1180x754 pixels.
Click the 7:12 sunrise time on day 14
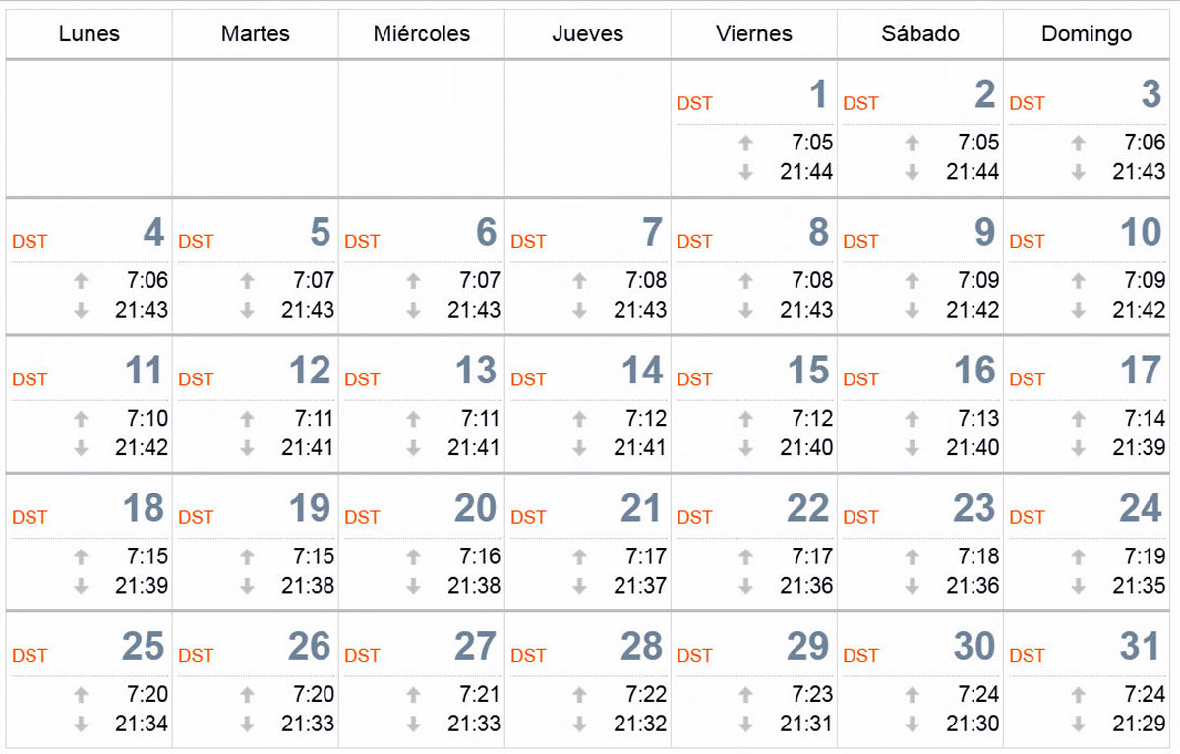pos(646,419)
